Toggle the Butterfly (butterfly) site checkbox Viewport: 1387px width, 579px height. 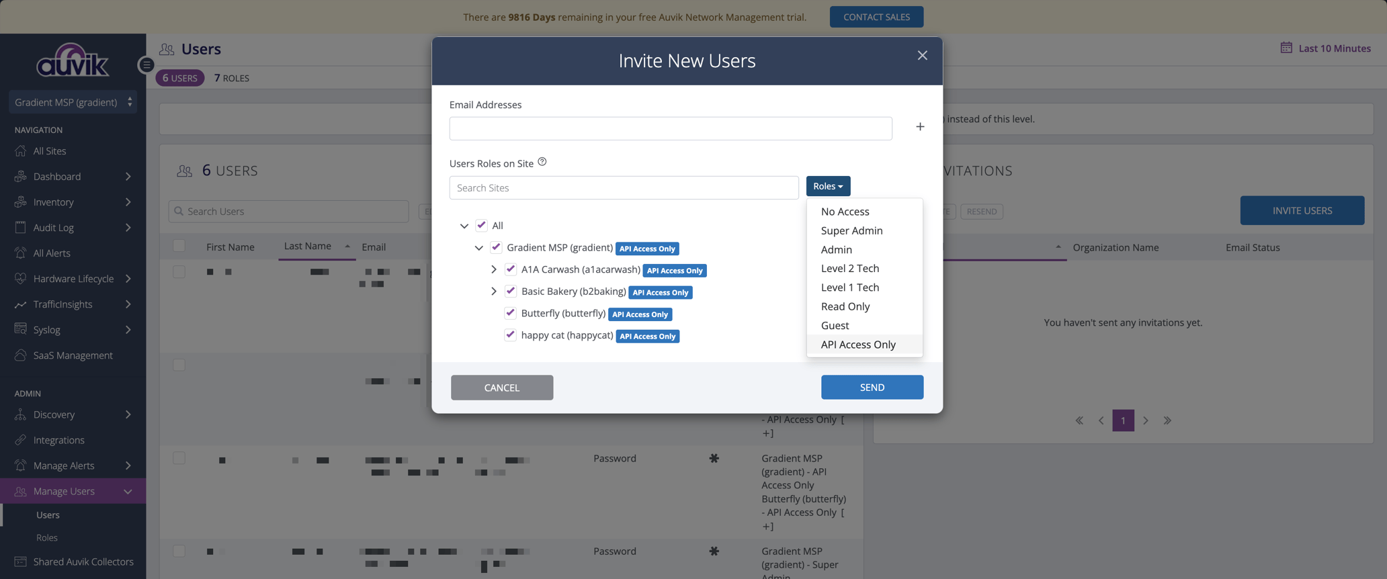pos(510,313)
